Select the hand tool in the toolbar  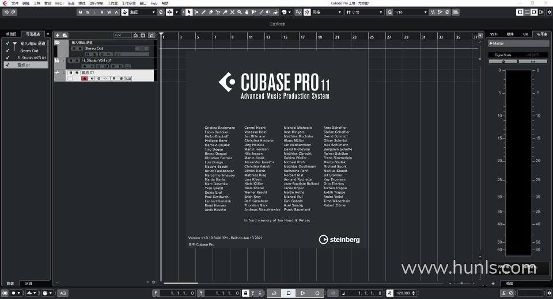click(247, 12)
